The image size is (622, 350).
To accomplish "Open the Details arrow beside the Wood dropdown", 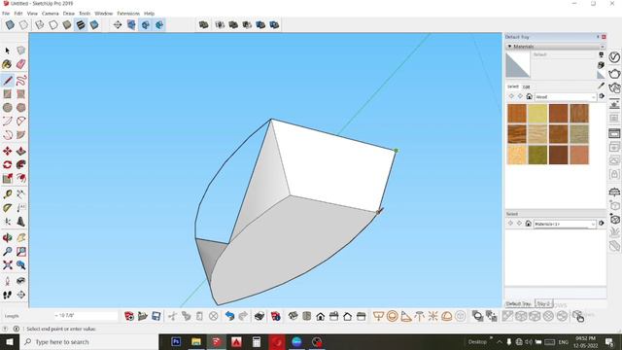I will pyautogui.click(x=602, y=96).
